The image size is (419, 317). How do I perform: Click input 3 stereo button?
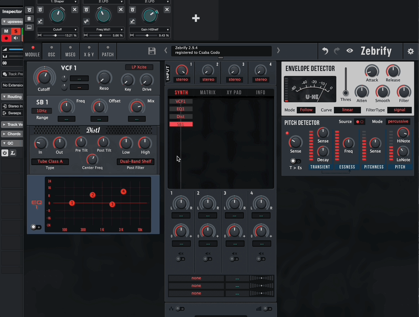pos(235,79)
